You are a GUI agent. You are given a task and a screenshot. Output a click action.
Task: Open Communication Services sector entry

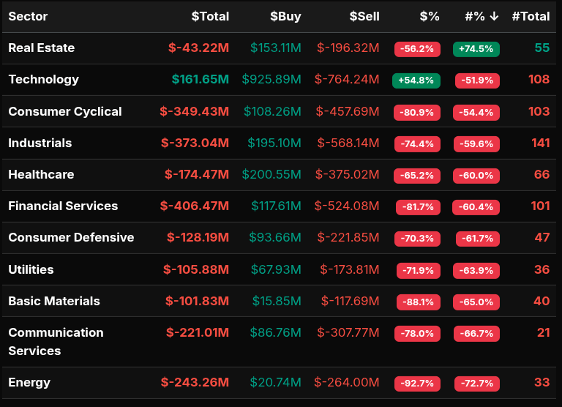(56, 341)
